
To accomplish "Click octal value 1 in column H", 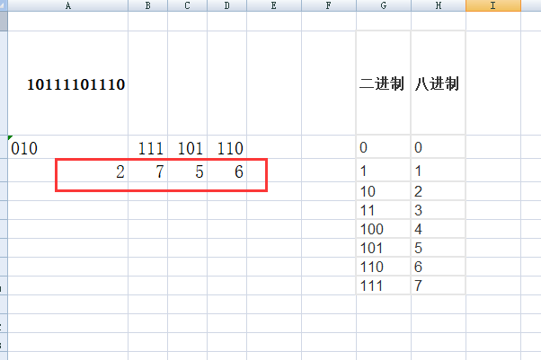I will [439, 171].
